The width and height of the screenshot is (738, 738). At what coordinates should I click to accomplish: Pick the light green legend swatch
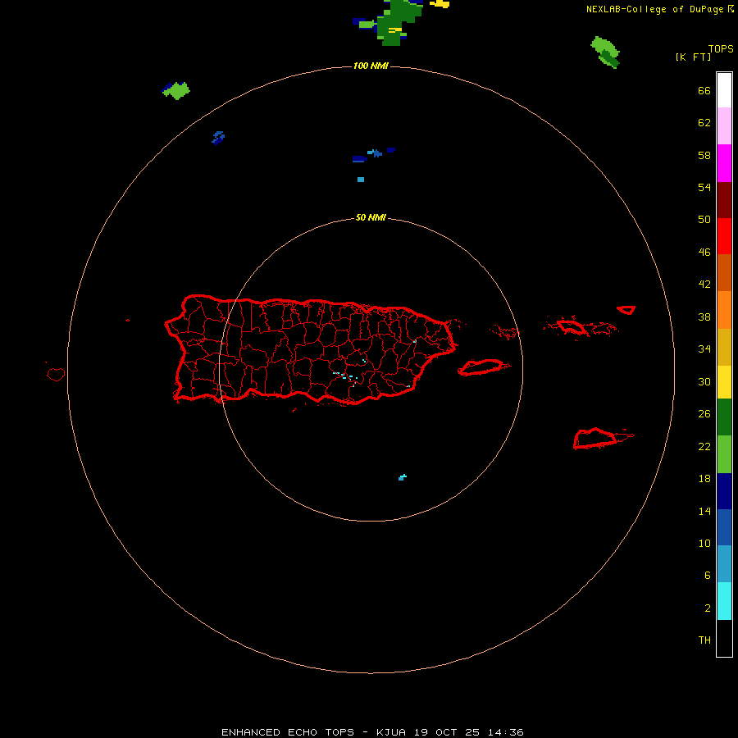click(724, 453)
